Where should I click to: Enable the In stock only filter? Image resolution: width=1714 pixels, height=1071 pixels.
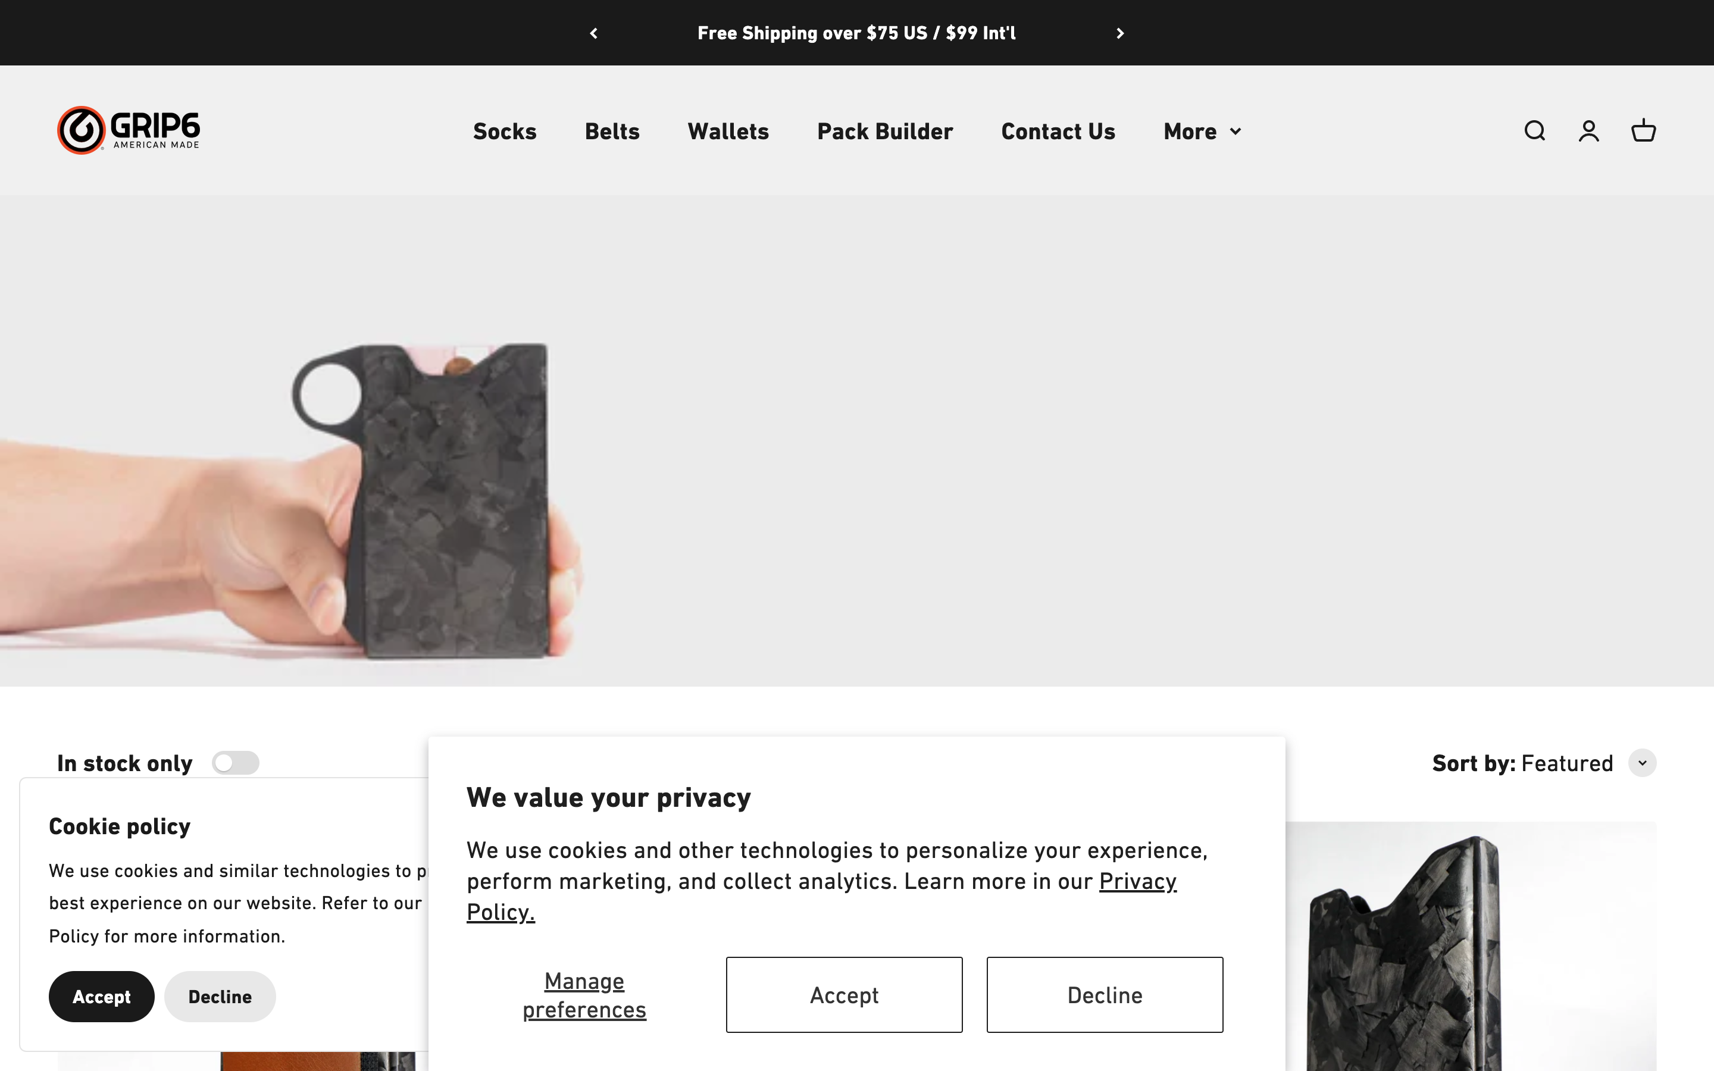(x=236, y=763)
